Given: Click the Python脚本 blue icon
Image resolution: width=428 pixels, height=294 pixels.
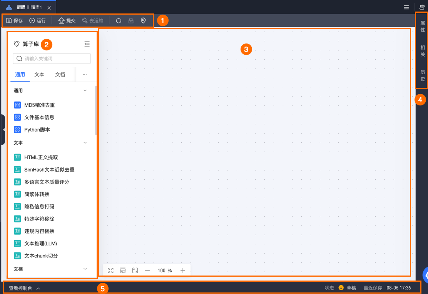Looking at the screenshot, I should (17, 129).
